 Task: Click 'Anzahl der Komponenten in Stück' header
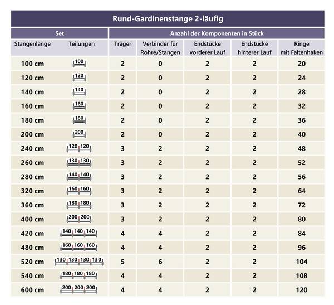click(x=217, y=33)
